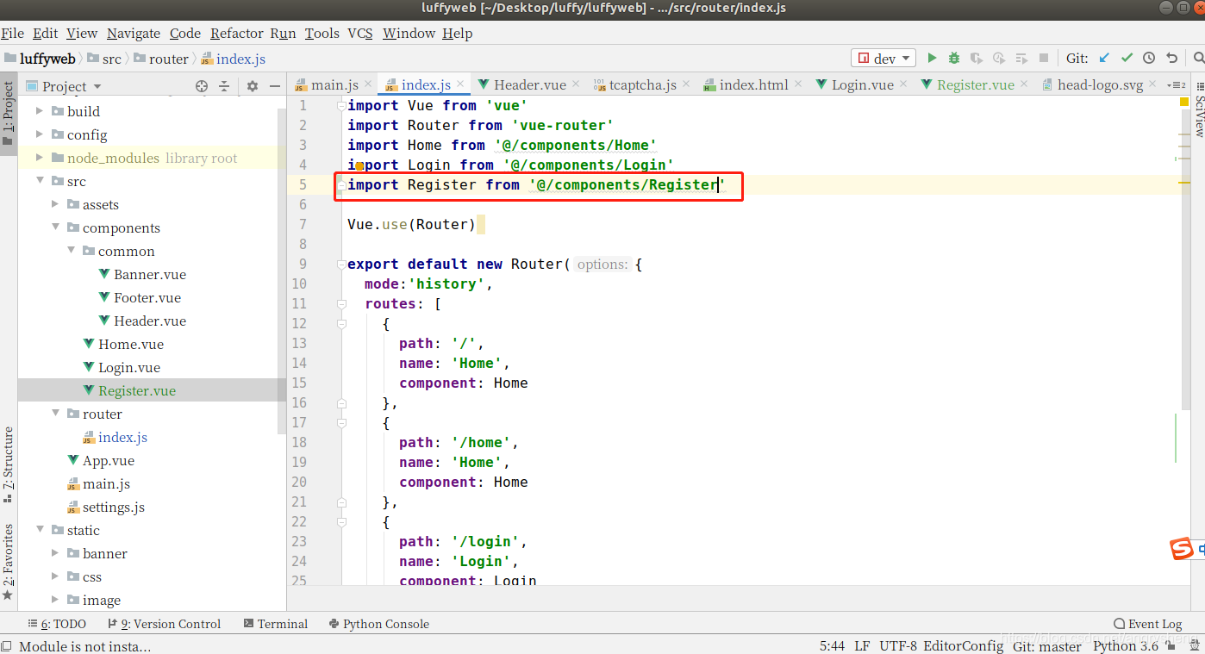Start debugging with the green bug icon
The width and height of the screenshot is (1205, 654).
point(954,58)
